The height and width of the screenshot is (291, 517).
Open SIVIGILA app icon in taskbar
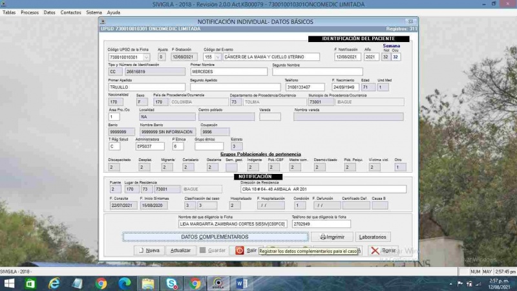click(219, 283)
